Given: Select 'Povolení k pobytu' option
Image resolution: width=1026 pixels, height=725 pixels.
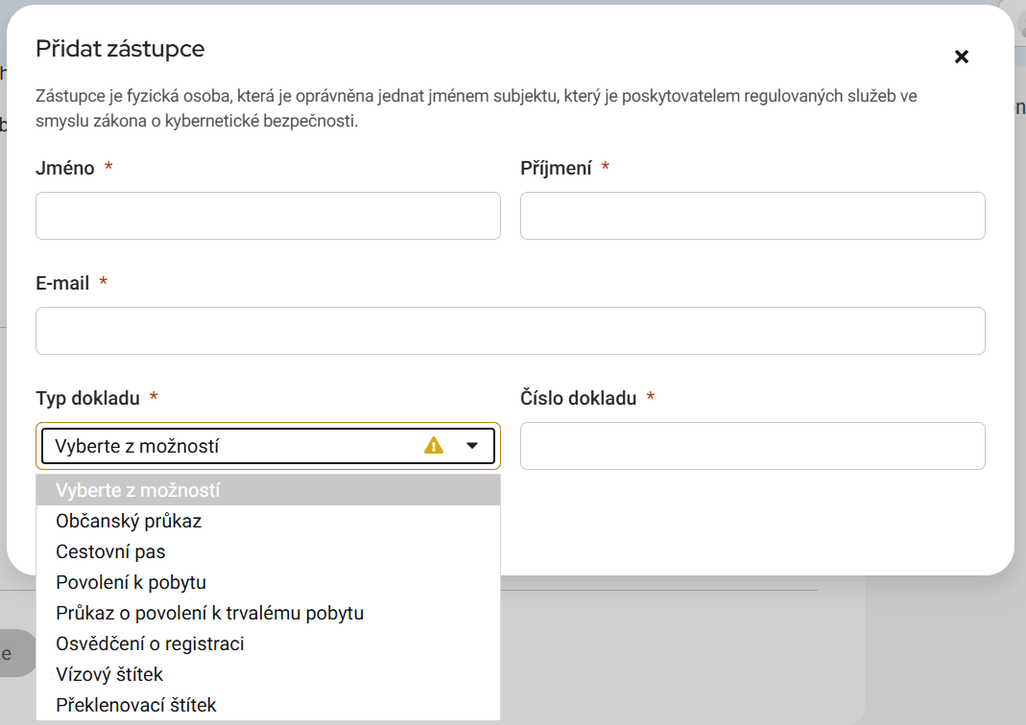Looking at the screenshot, I should (x=131, y=582).
